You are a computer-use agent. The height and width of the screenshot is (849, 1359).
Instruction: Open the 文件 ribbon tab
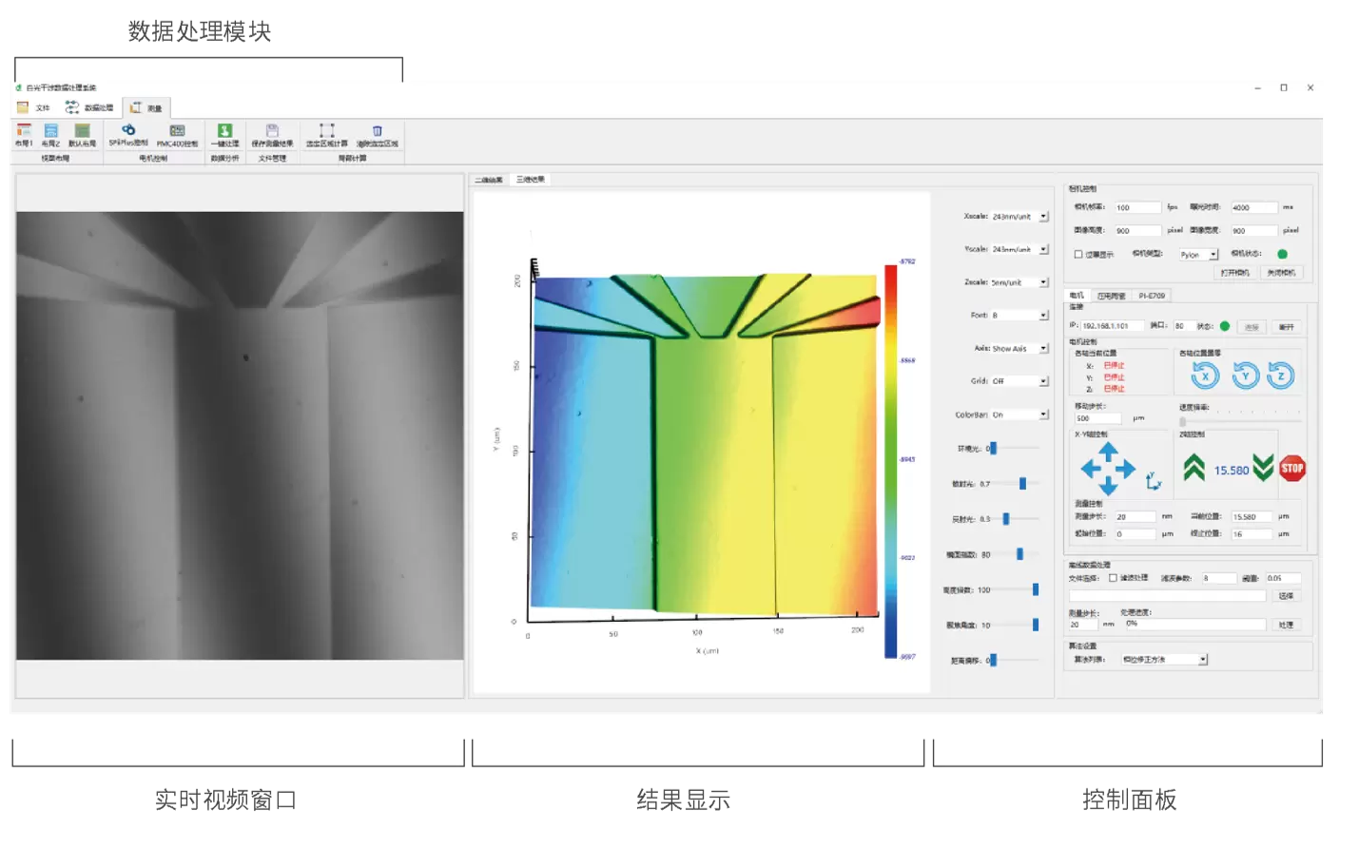[x=35, y=107]
